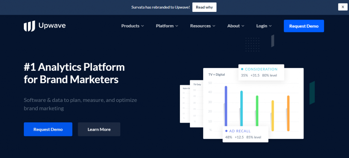This screenshot has height=158, width=349.
Task: Open the About menu
Action: coord(236,26)
